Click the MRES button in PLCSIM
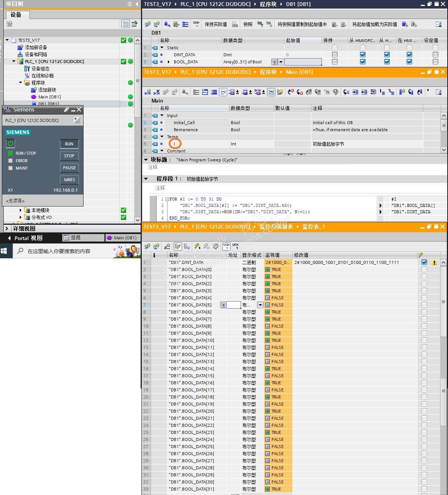Image resolution: width=448 pixels, height=495 pixels. [x=69, y=180]
